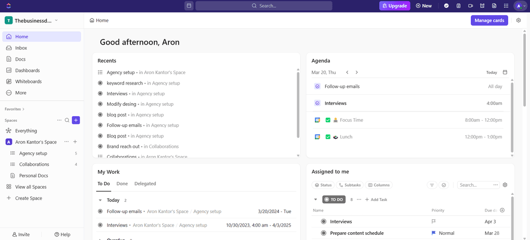Open the Columns options dropdown
This screenshot has height=240, width=530.
tap(379, 185)
